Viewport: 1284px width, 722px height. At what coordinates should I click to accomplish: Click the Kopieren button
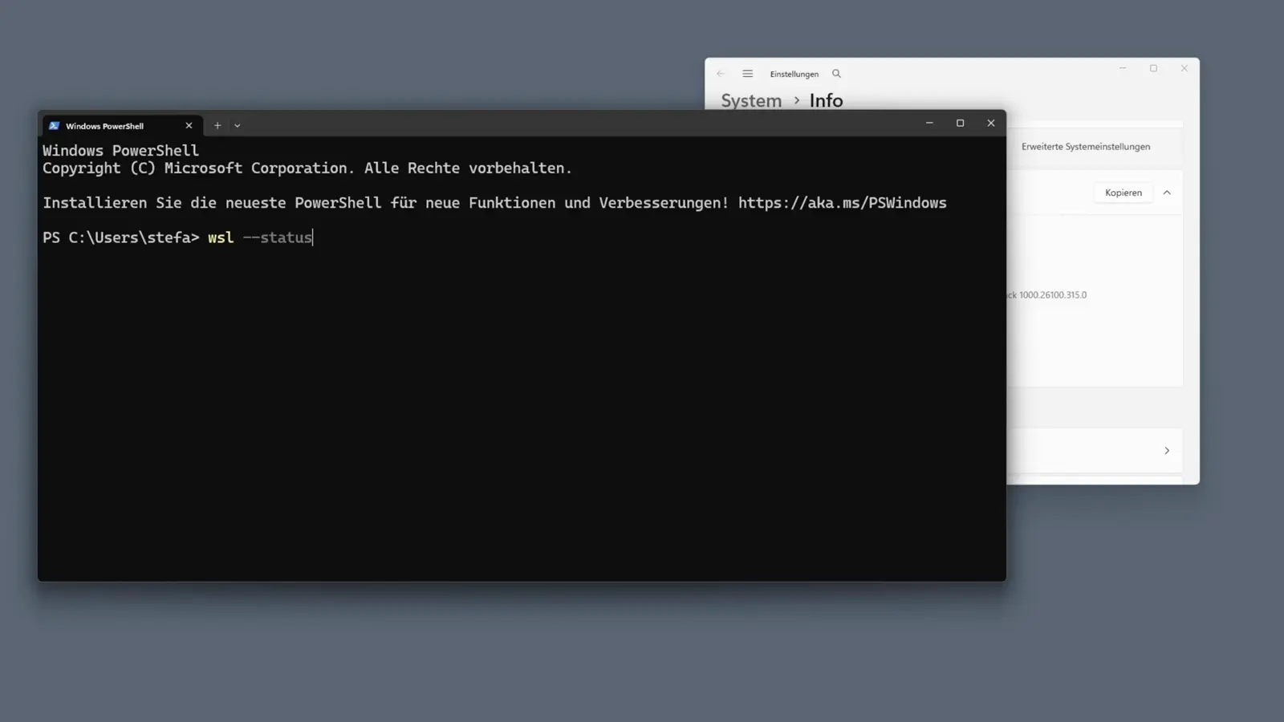click(x=1123, y=193)
